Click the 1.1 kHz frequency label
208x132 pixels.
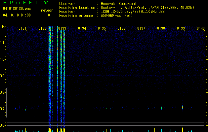pyautogui.click(x=3, y=43)
